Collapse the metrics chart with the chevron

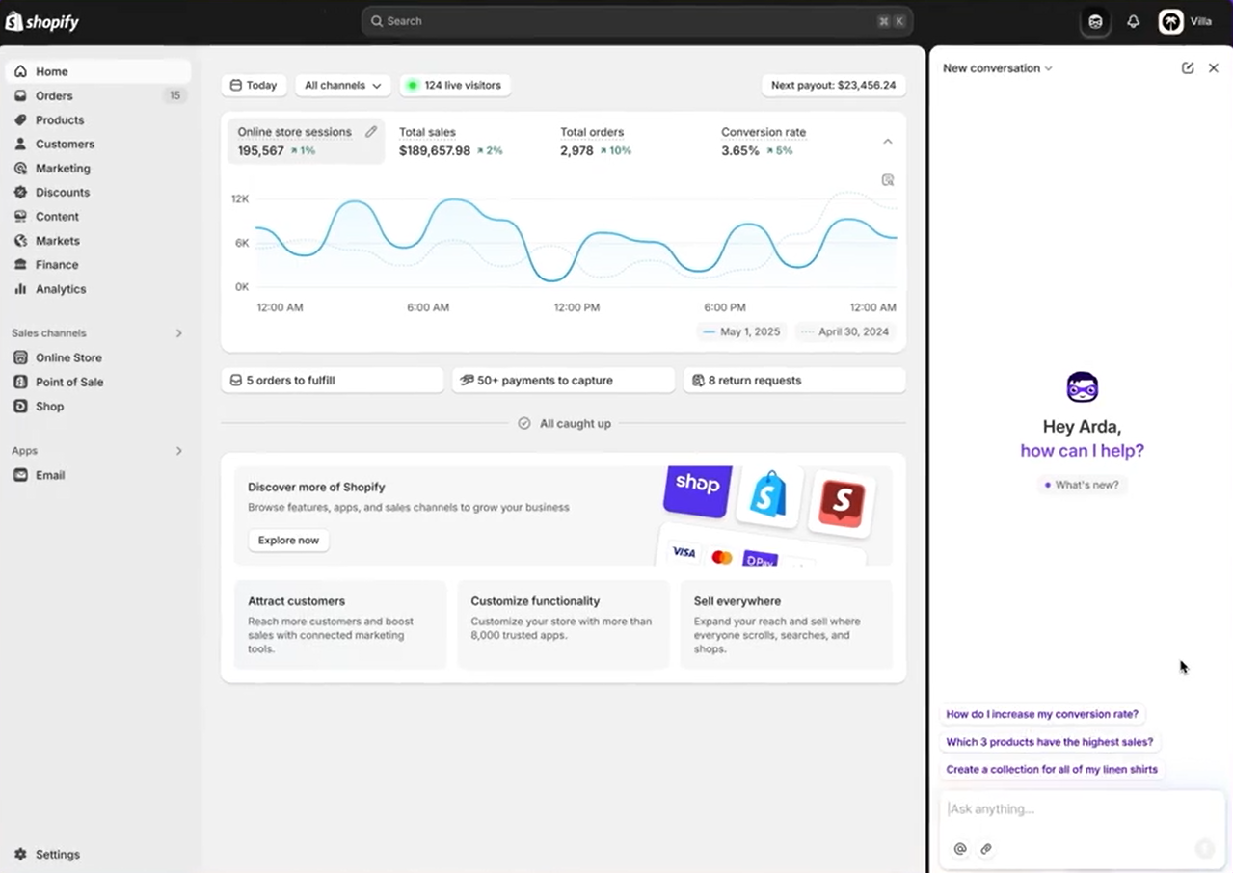point(887,141)
